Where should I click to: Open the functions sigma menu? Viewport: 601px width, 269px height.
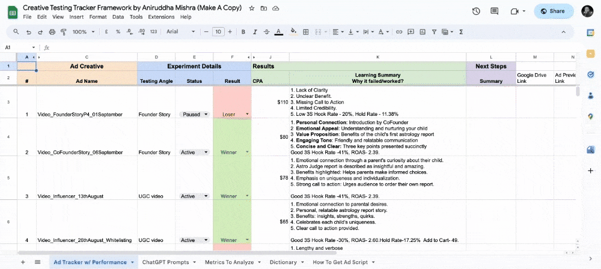point(461,32)
